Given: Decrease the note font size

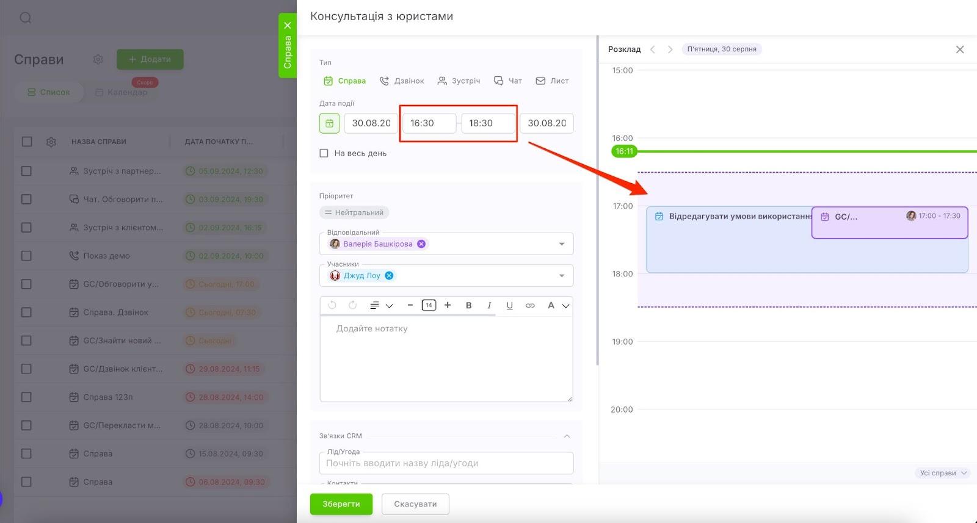Looking at the screenshot, I should pyautogui.click(x=410, y=305).
